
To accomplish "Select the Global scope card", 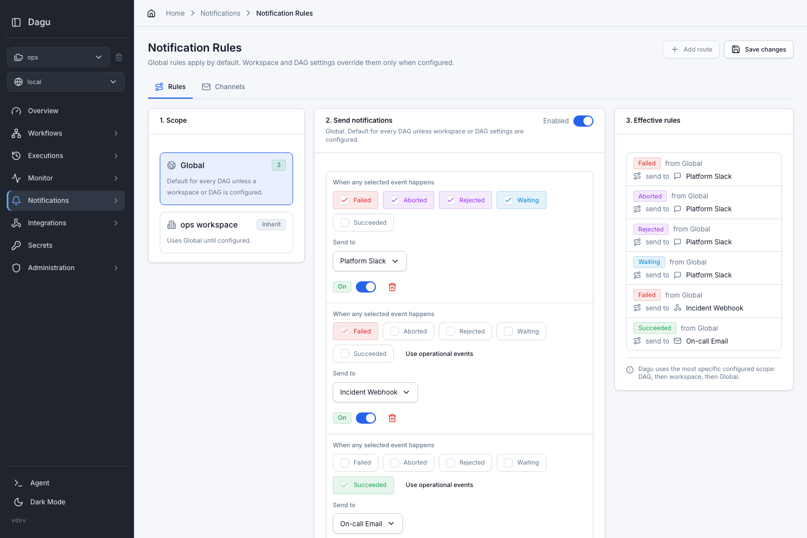I will pos(226,179).
